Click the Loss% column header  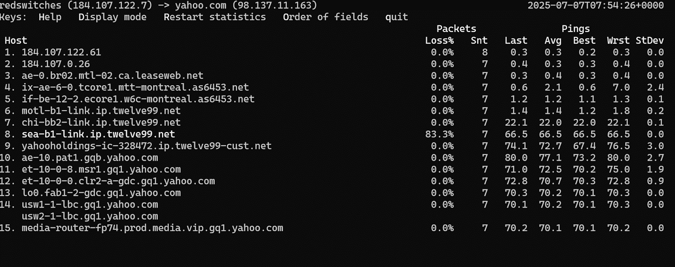click(439, 40)
